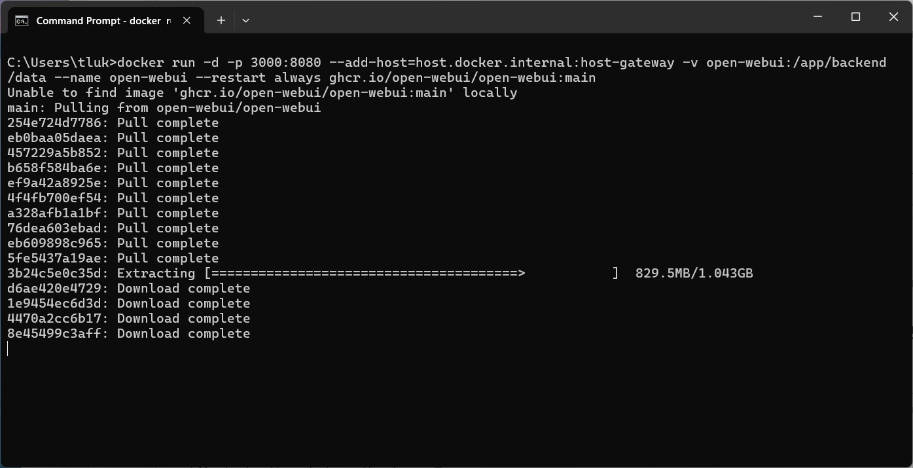Click the 'Unable to find image' message line

pos(262,92)
